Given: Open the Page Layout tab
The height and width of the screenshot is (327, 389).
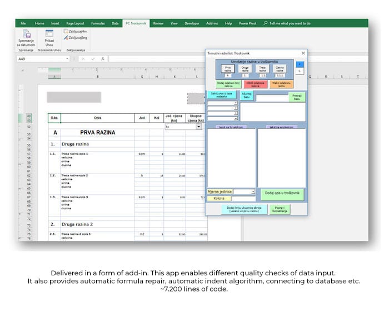Looking at the screenshot, I should pos(75,23).
